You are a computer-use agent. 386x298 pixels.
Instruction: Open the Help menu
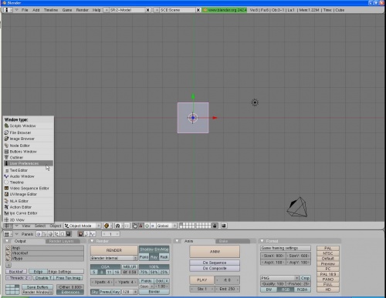coord(96,10)
